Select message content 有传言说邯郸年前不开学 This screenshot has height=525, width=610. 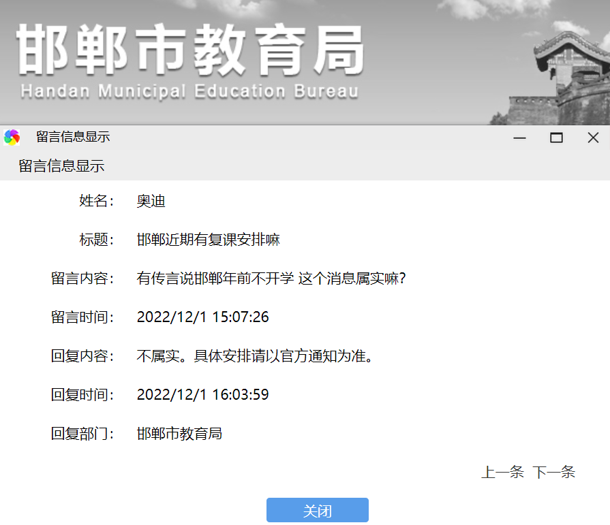coord(215,279)
